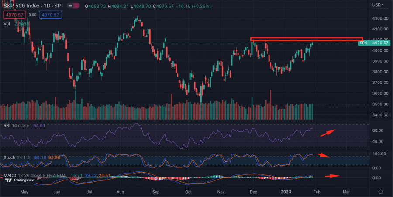Image resolution: width=393 pixels, height=197 pixels.
Task: Click the RSI value 64.01
Action: [x=39, y=126]
